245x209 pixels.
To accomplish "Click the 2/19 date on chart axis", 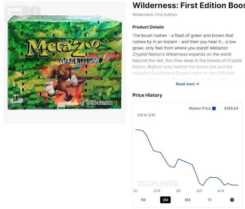I will tap(157, 191).
